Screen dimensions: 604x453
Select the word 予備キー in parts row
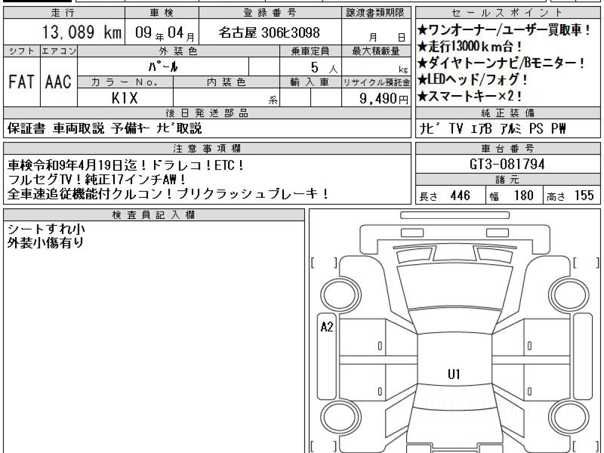[x=130, y=129]
